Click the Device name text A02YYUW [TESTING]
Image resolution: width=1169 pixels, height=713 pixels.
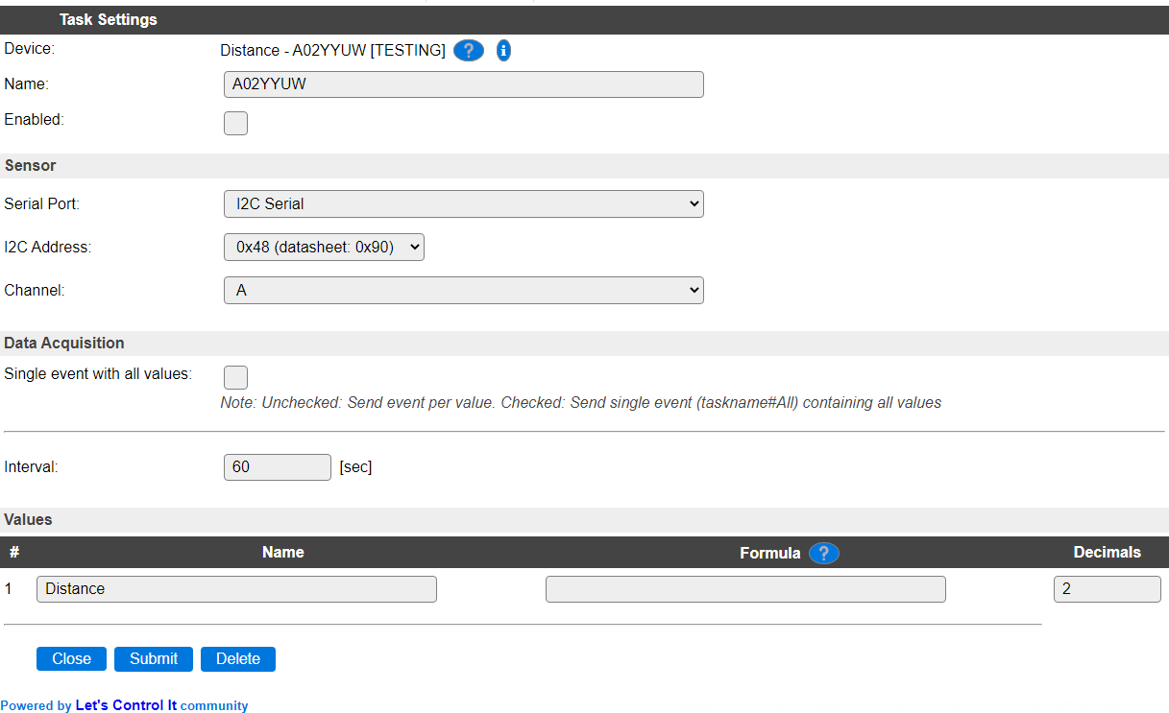[x=369, y=51]
